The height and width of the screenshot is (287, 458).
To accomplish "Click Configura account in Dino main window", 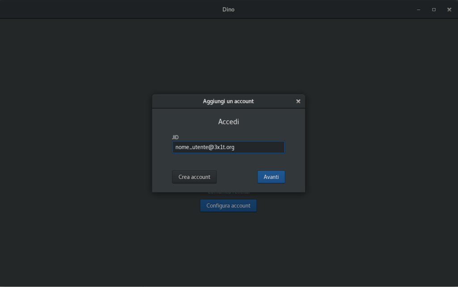I will [229, 206].
